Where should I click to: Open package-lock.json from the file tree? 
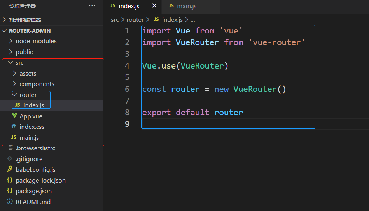40,180
